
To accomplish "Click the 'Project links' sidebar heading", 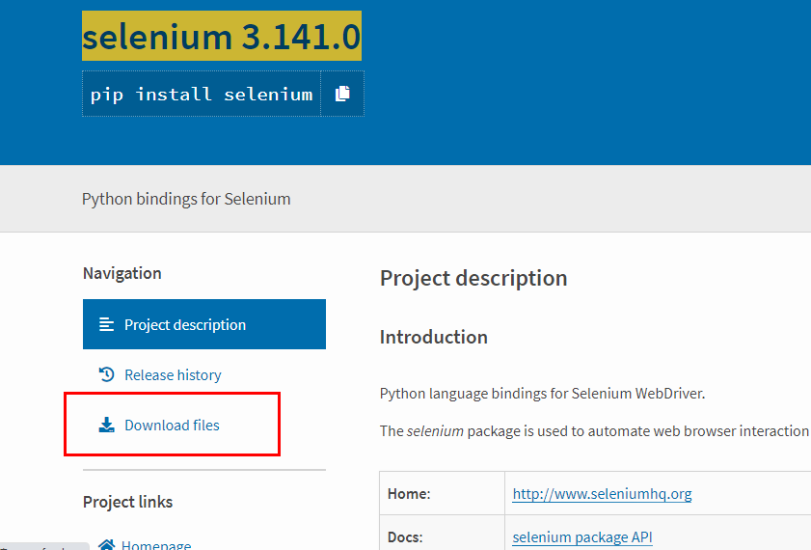I will [x=128, y=502].
